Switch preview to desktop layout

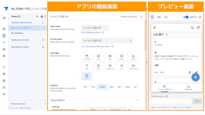[x=166, y=17]
